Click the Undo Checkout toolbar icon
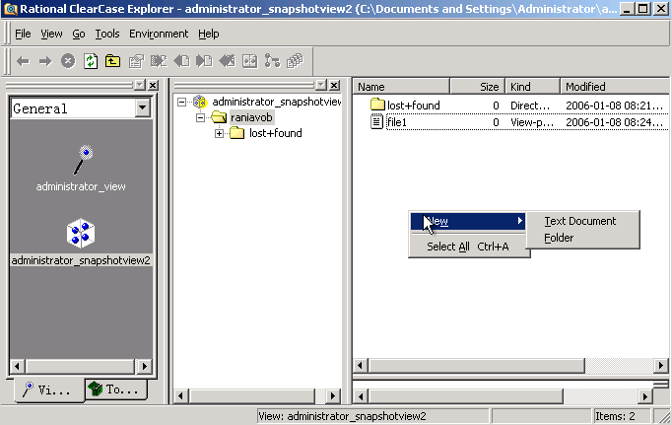Viewport: 672px width, 425px height. (x=228, y=61)
